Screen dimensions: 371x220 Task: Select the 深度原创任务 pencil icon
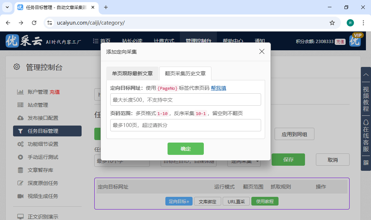coord(20,183)
